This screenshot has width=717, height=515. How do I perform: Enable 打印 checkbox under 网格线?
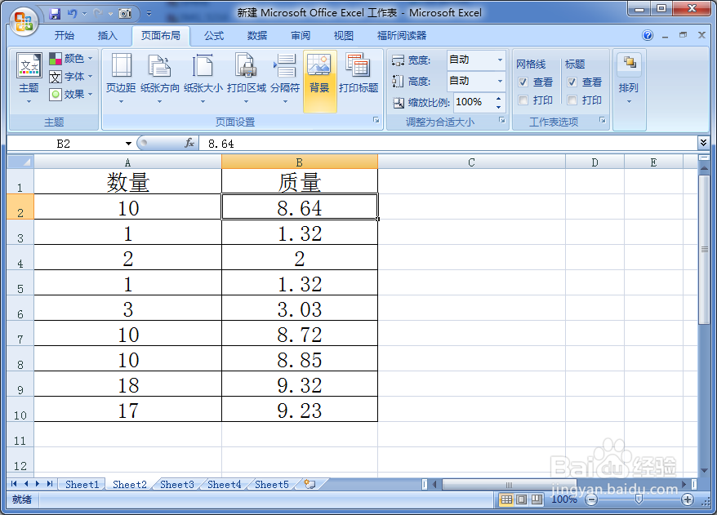(523, 99)
